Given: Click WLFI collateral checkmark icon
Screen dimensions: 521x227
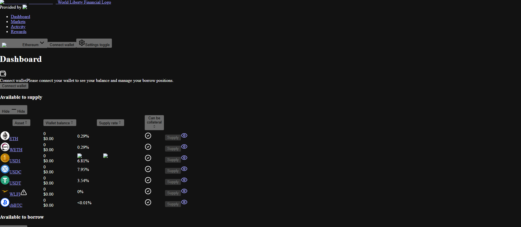Looking at the screenshot, I should [148, 191].
